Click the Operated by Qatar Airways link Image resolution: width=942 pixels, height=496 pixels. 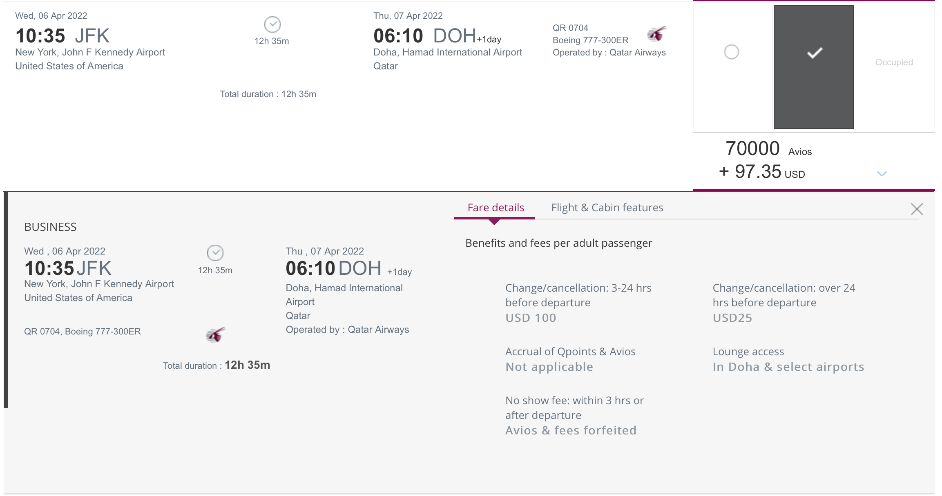tap(609, 52)
